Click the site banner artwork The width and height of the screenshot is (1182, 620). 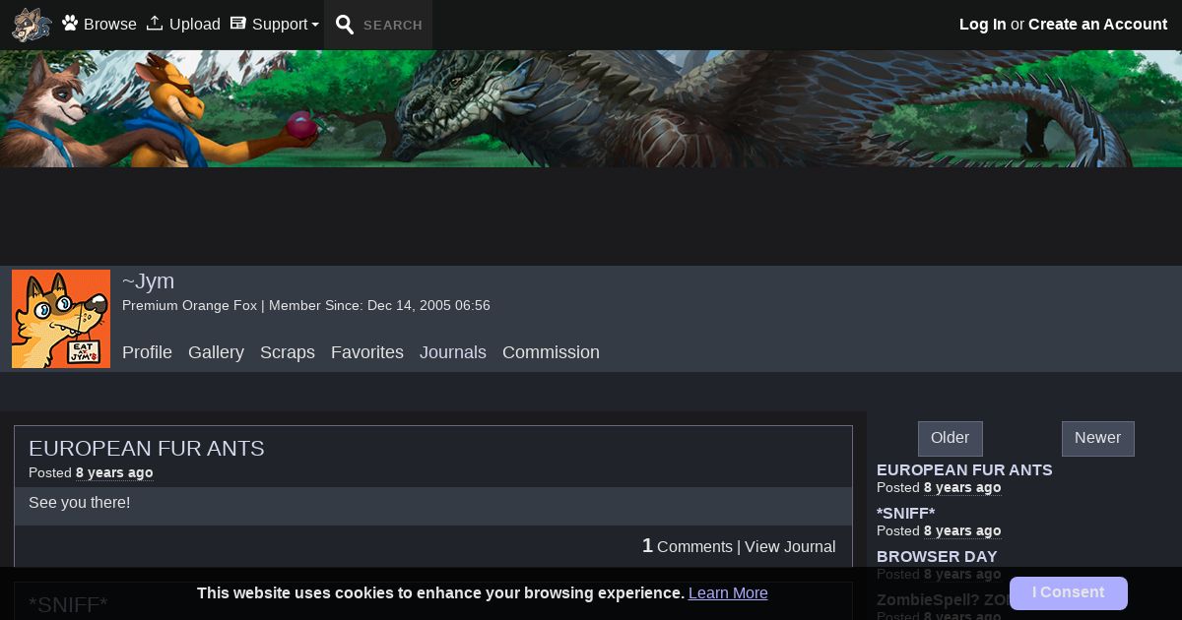coord(591,108)
